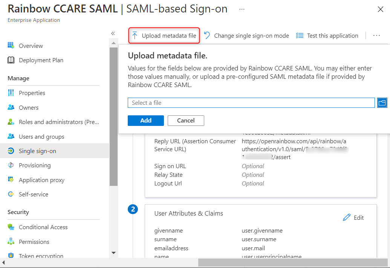This screenshot has width=390, height=268.
Task: Click the Select a file input field
Action: pyautogui.click(x=251, y=103)
